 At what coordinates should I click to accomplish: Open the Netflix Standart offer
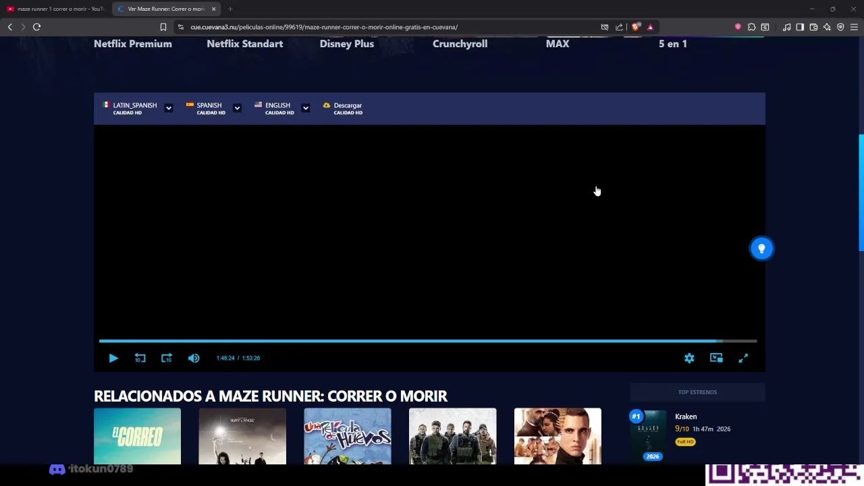pyautogui.click(x=245, y=44)
